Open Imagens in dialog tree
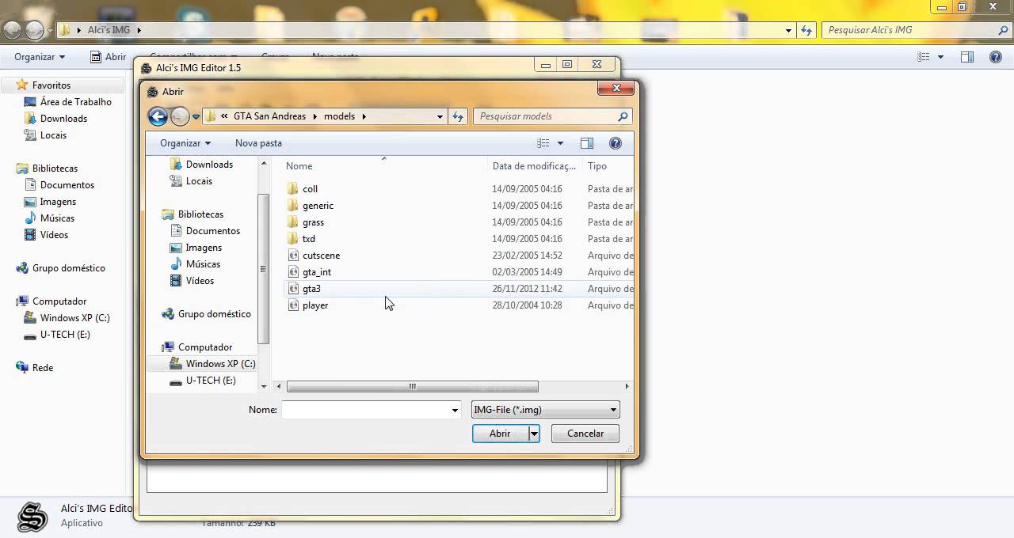The image size is (1014, 538). point(204,248)
